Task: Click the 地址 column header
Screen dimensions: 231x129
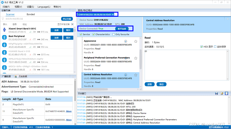Action: tap(25, 24)
